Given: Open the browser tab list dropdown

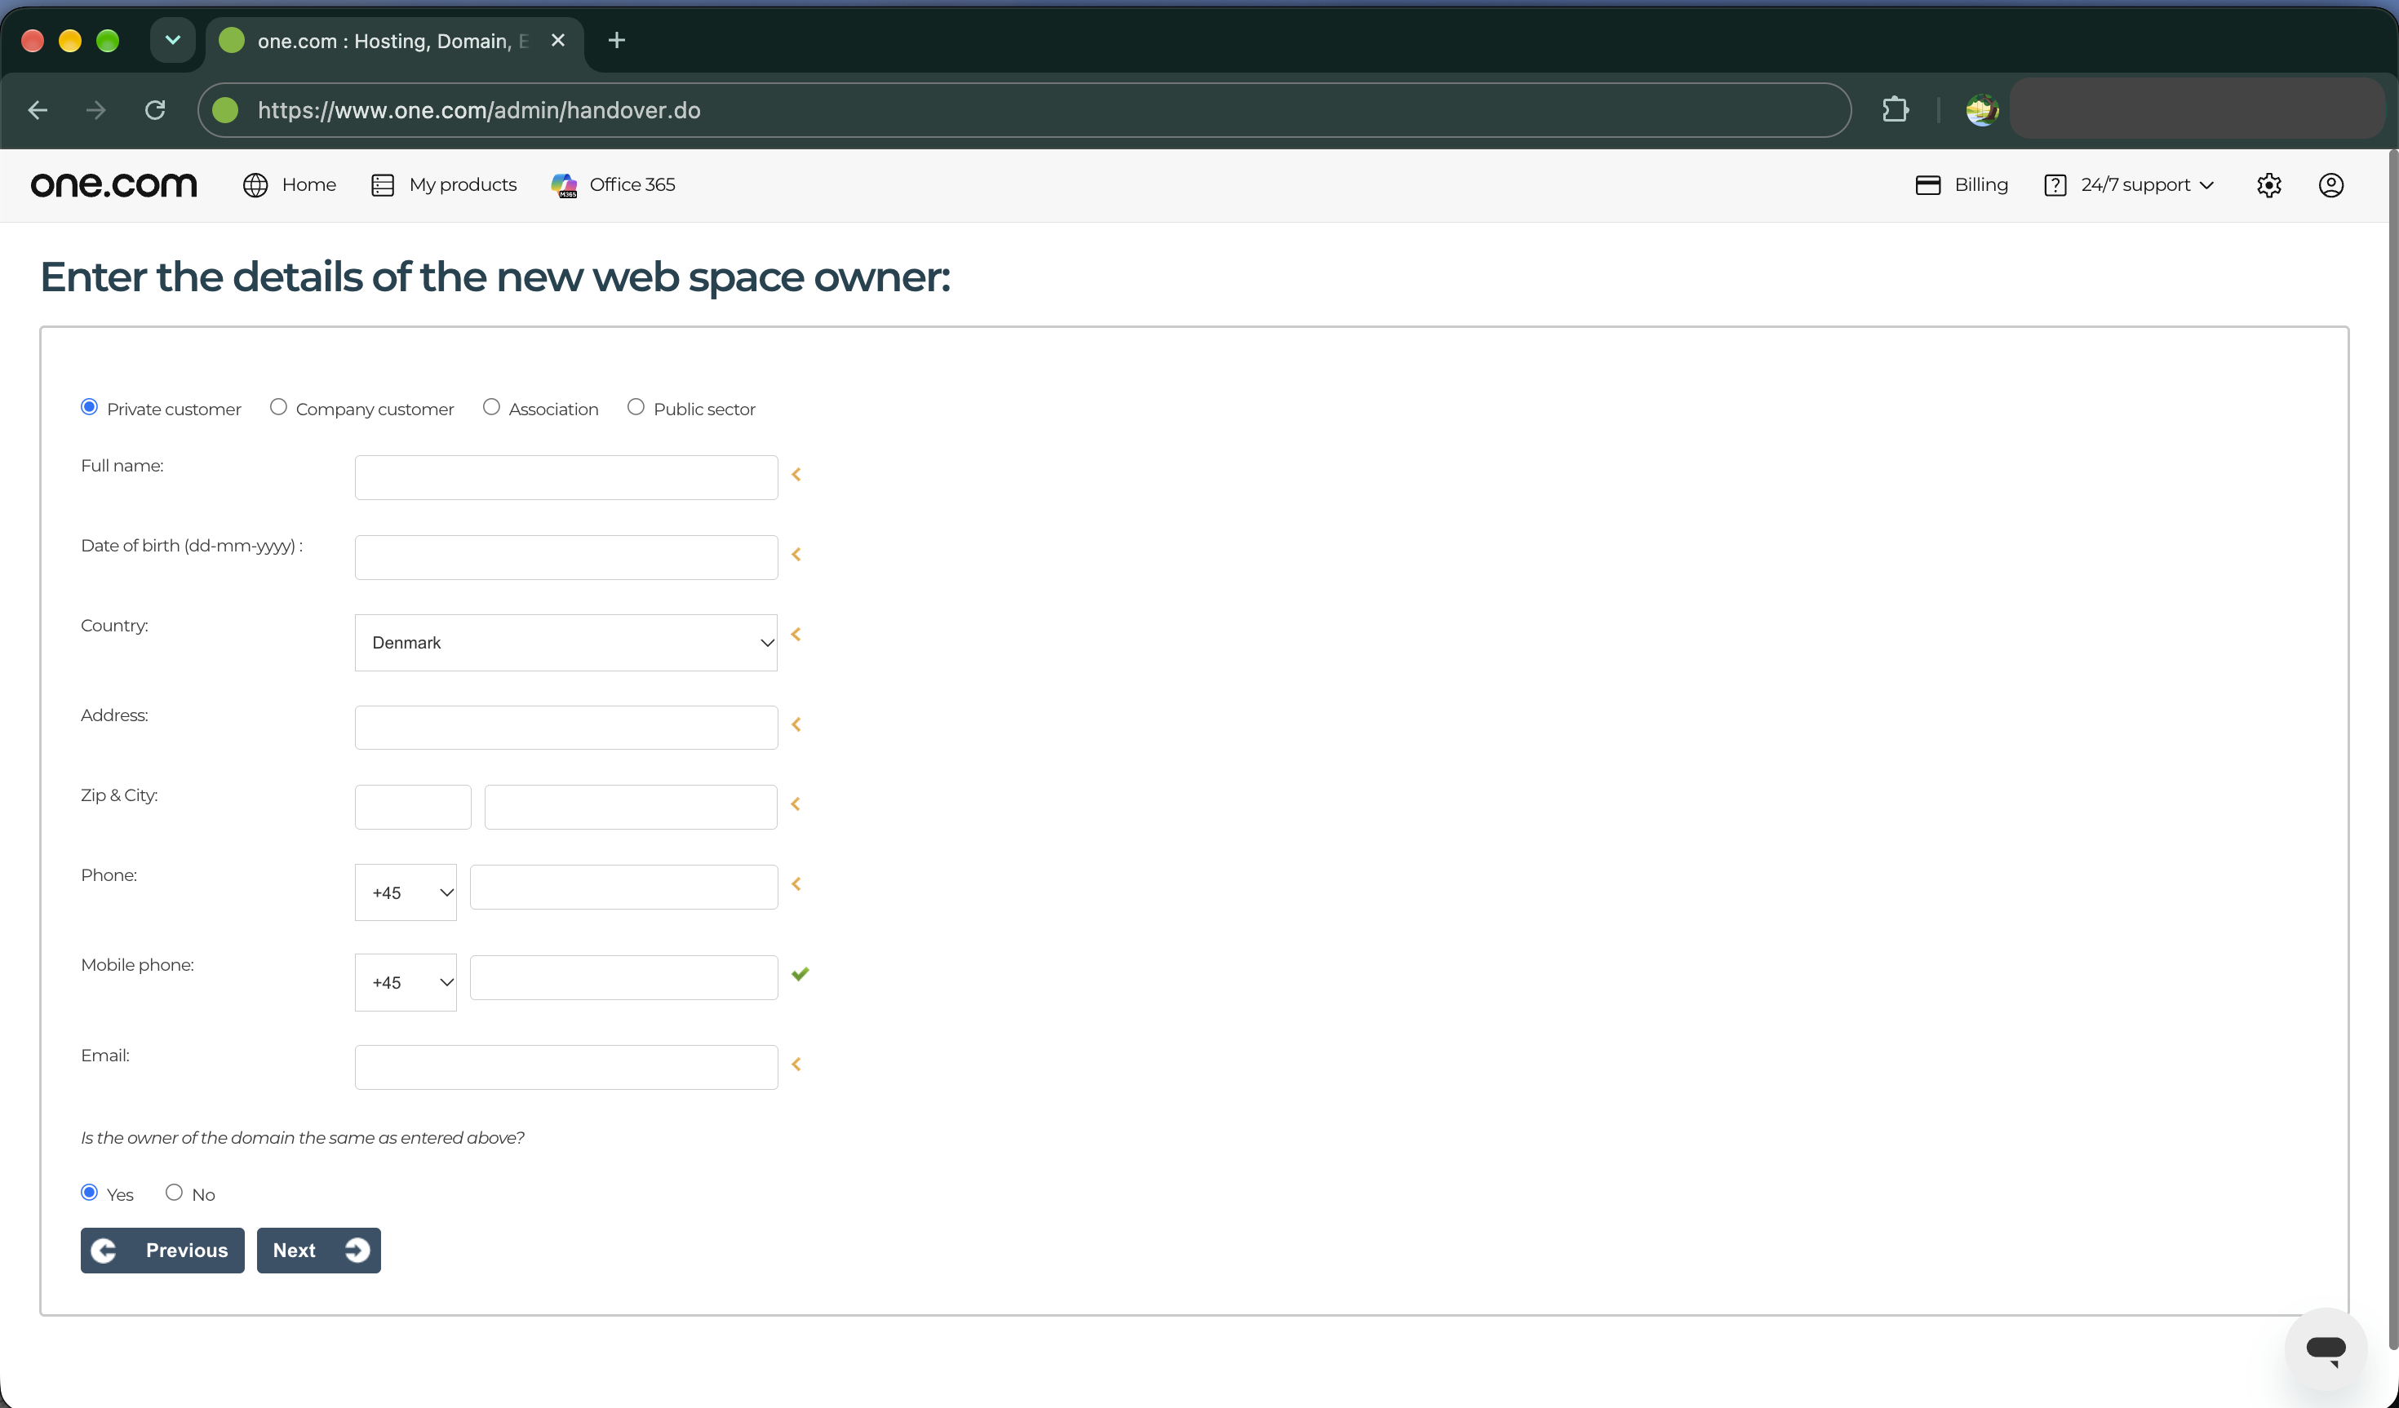Looking at the screenshot, I should (x=173, y=40).
